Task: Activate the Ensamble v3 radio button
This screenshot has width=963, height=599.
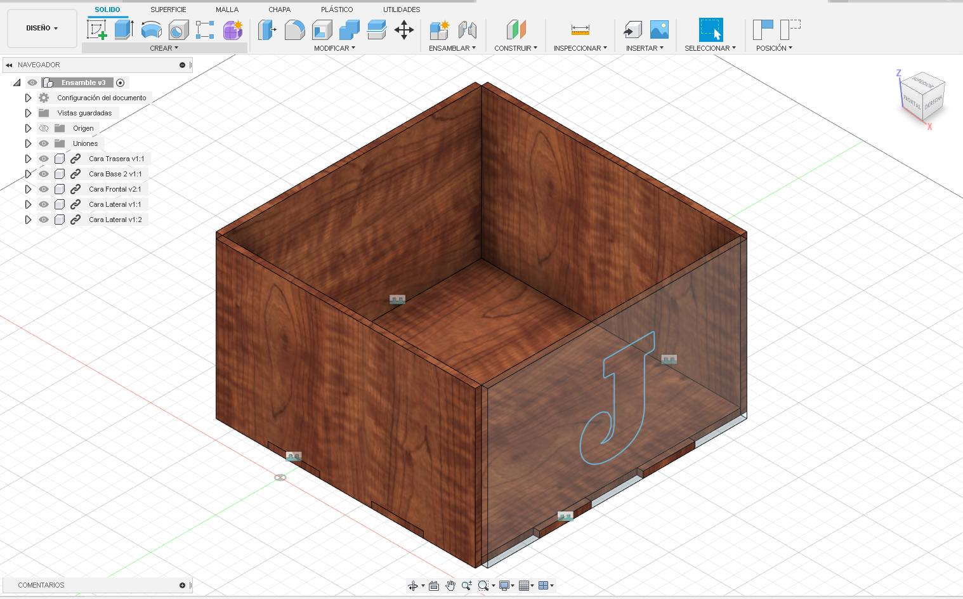Action: 121,82
